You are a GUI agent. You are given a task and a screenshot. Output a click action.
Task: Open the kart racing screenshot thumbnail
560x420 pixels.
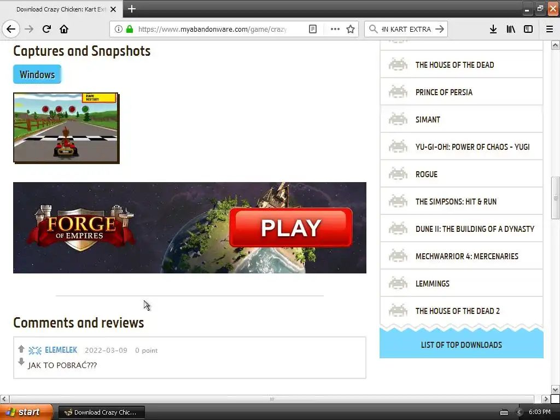pos(66,128)
